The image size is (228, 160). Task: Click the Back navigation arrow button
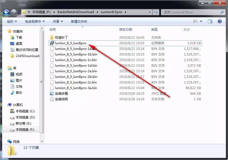click(x=6, y=12)
